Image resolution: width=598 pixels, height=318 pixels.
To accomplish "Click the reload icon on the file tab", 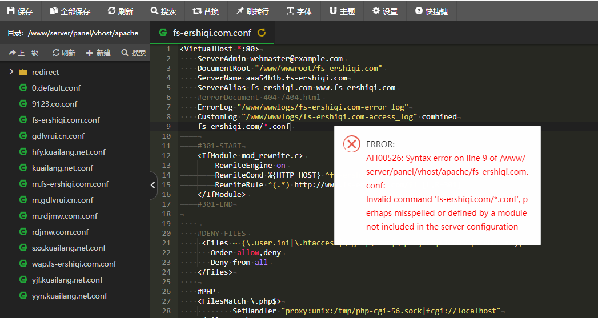I will [x=262, y=33].
